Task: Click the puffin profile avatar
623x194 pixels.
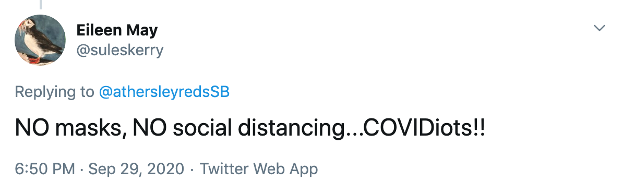Action: 40,40
